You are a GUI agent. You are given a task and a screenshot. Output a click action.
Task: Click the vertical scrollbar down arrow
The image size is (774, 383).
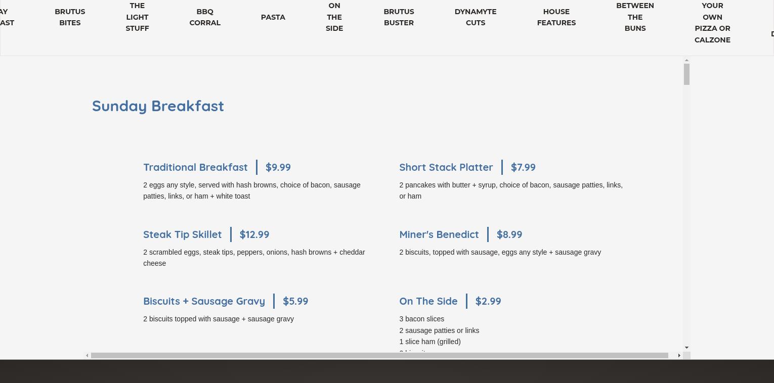(x=686, y=348)
